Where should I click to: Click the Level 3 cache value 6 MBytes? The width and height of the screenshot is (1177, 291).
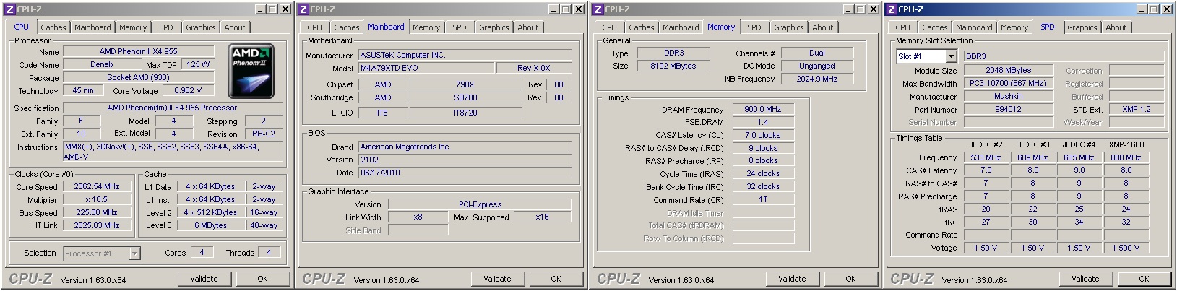[211, 225]
